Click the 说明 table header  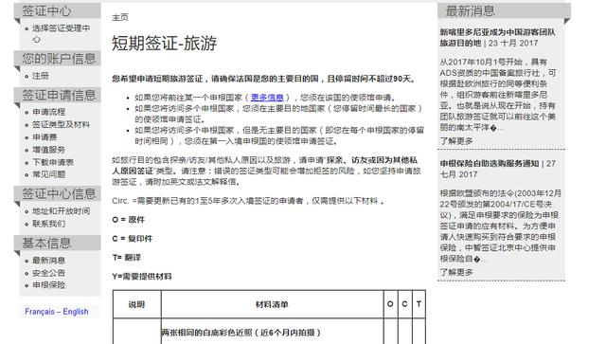point(136,304)
